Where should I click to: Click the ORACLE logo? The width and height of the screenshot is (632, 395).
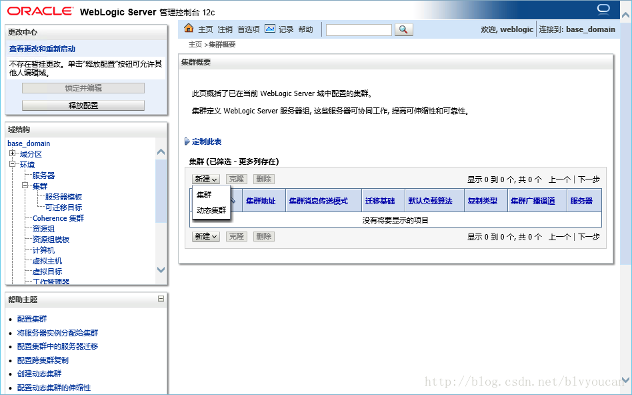click(x=39, y=10)
